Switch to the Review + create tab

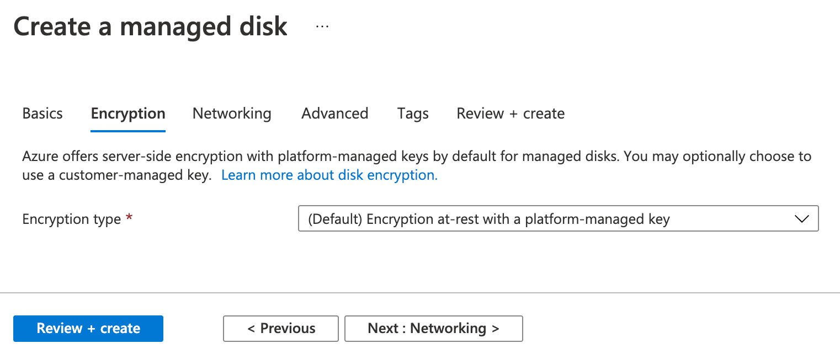click(510, 113)
